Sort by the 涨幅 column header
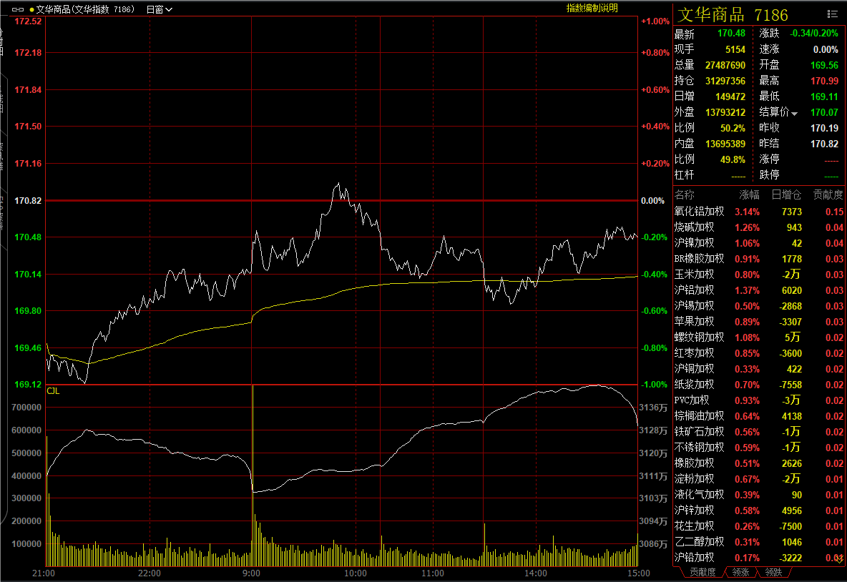The height and width of the screenshot is (582, 847). click(x=749, y=195)
